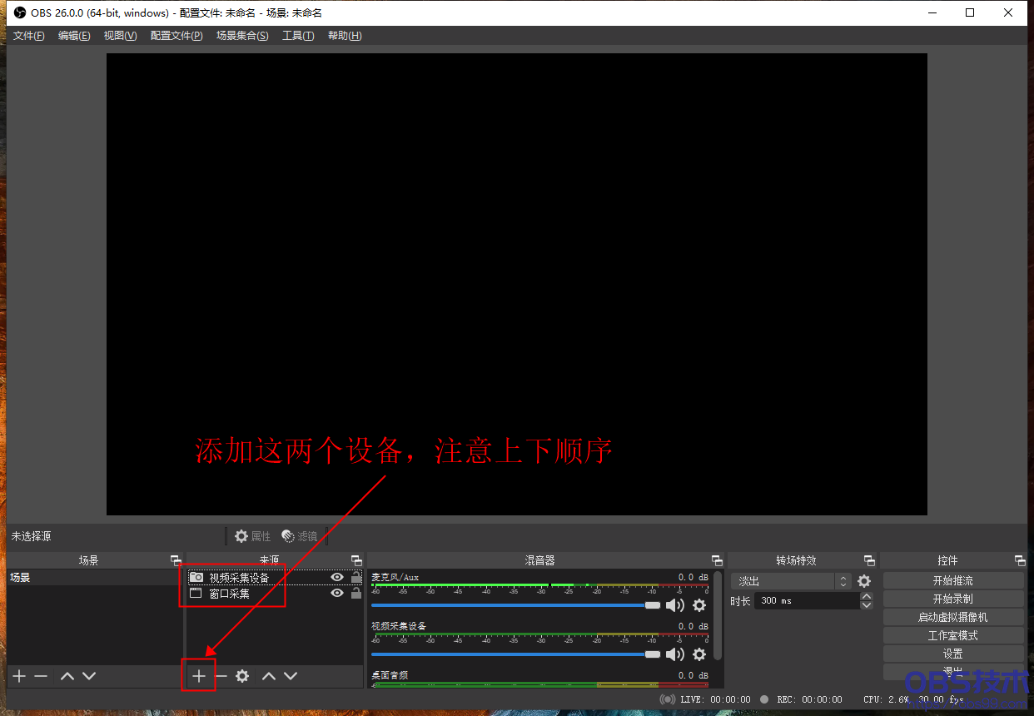Viewport: 1034px width, 716px height.
Task: Click the LIVE: 00:00:00 status text
Action: coord(715,699)
